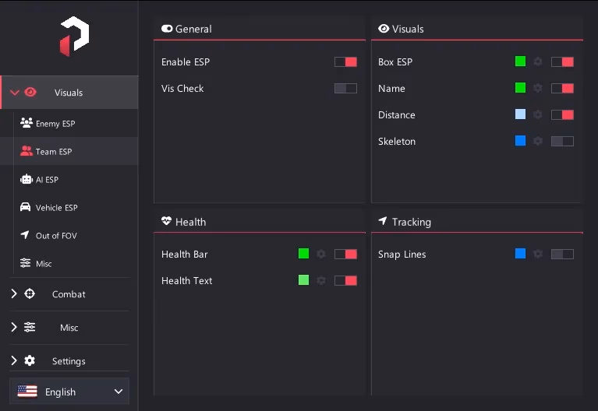This screenshot has height=411, width=598.
Task: Open the English language dropdown
Action: click(69, 392)
